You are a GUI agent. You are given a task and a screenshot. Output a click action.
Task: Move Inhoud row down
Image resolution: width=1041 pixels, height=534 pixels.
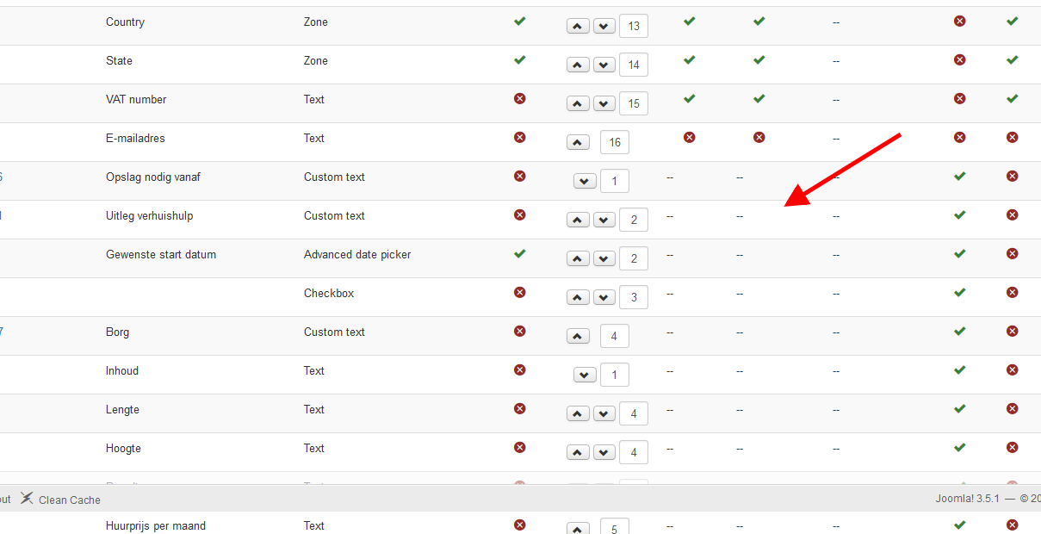coord(585,375)
